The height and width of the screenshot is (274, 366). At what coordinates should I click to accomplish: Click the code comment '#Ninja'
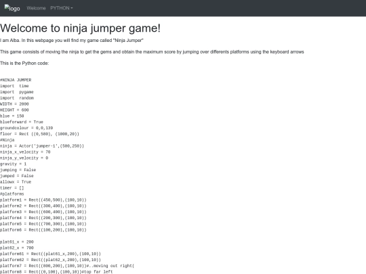[7, 140]
